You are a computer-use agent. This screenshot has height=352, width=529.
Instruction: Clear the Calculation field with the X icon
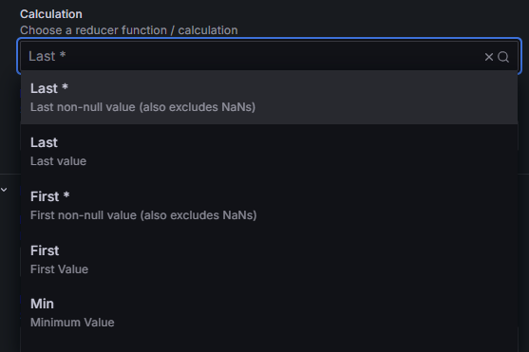point(488,57)
